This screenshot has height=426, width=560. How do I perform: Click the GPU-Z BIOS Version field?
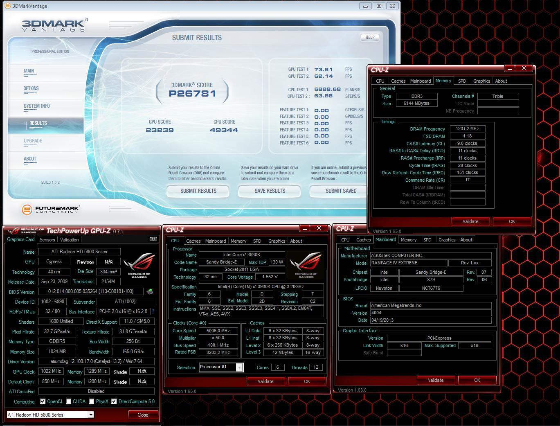tap(91, 291)
